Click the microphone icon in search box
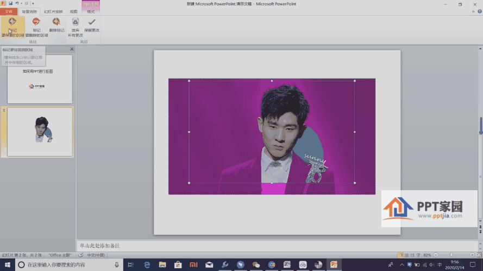The width and height of the screenshot is (483, 271). click(x=117, y=264)
